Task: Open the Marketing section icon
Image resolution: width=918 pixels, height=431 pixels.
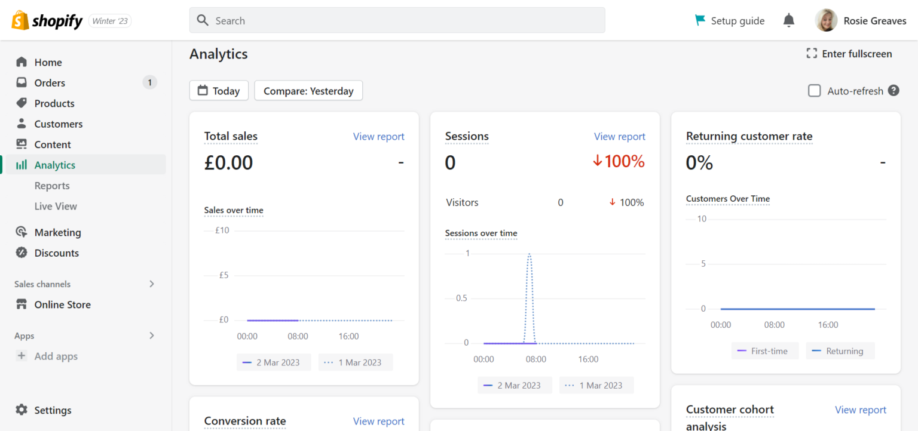Action: pos(21,232)
